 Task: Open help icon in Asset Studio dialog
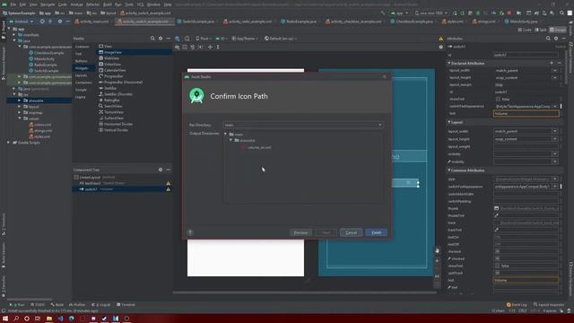tap(190, 232)
